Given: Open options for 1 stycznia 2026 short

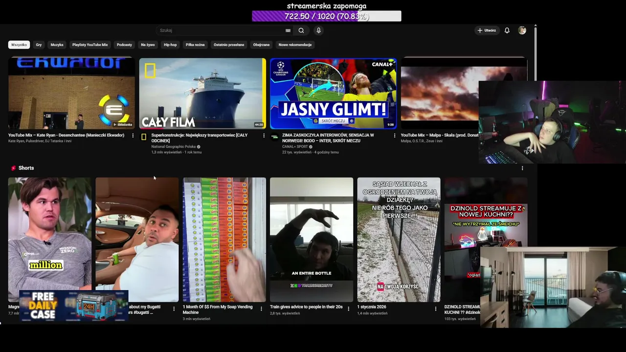Looking at the screenshot, I should click(436, 308).
